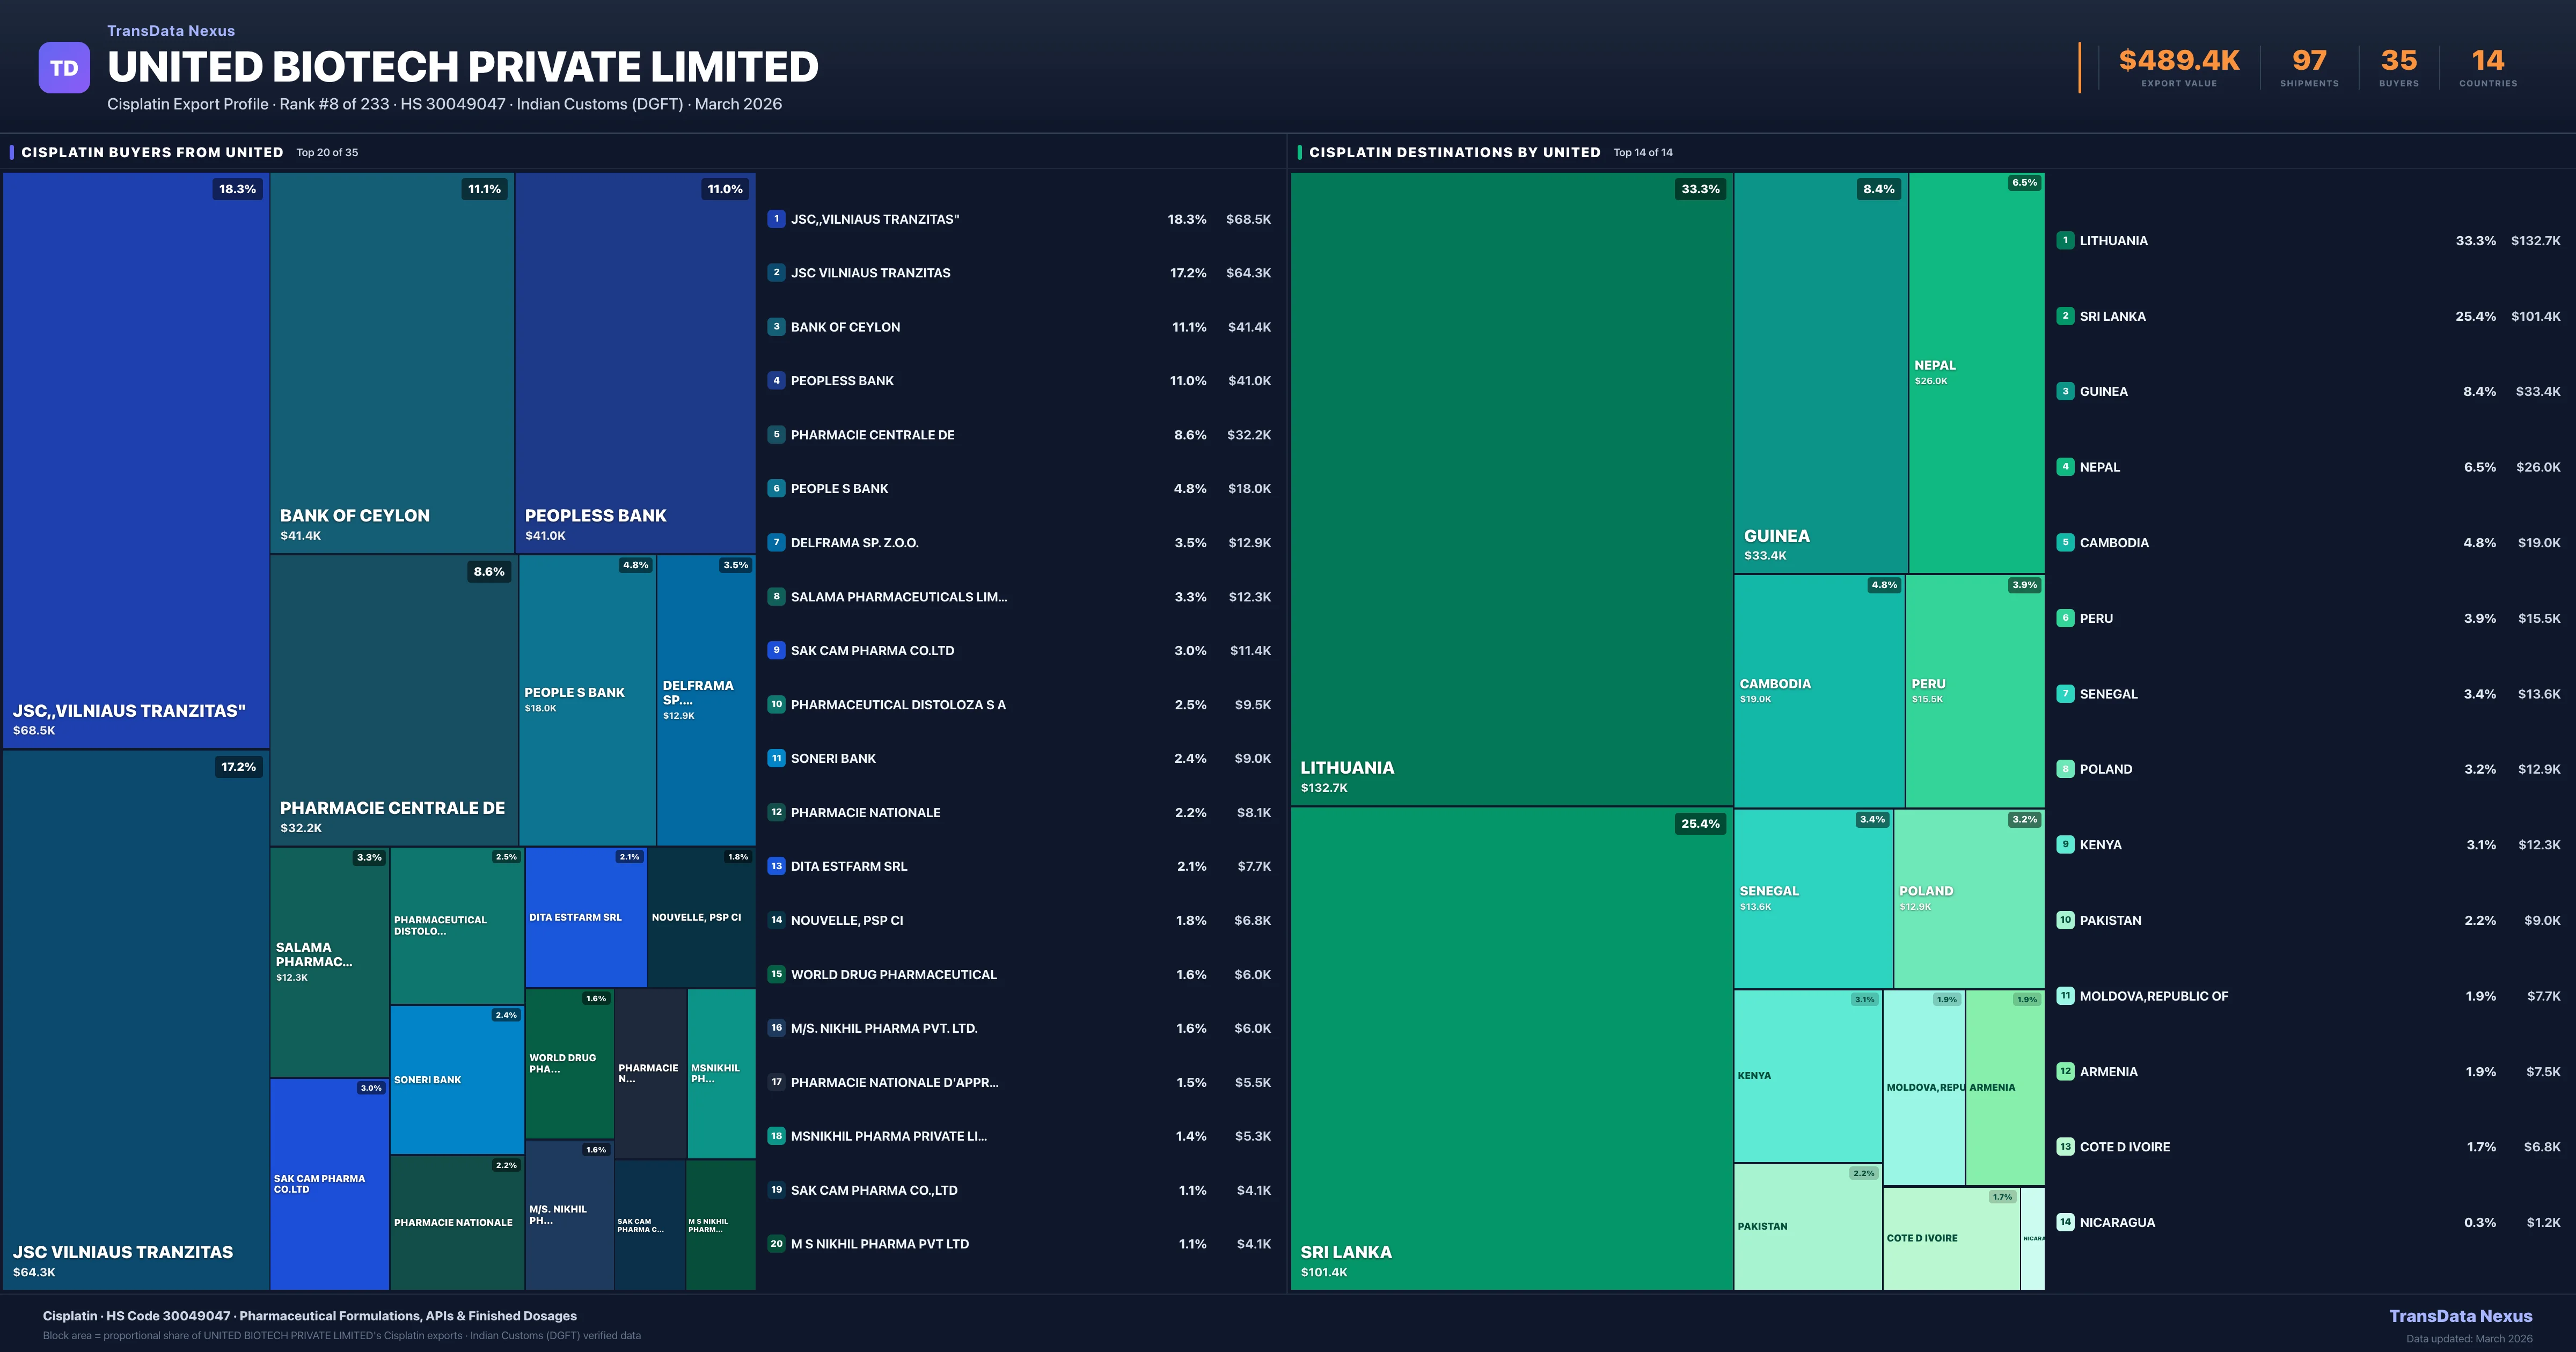
Task: Click rank 9 badge beside Sak Cam Pharma
Action: [x=776, y=650]
